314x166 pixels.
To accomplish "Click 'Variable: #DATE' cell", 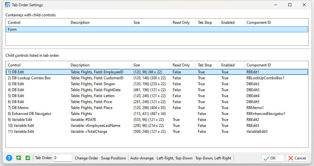I will coord(83,120).
